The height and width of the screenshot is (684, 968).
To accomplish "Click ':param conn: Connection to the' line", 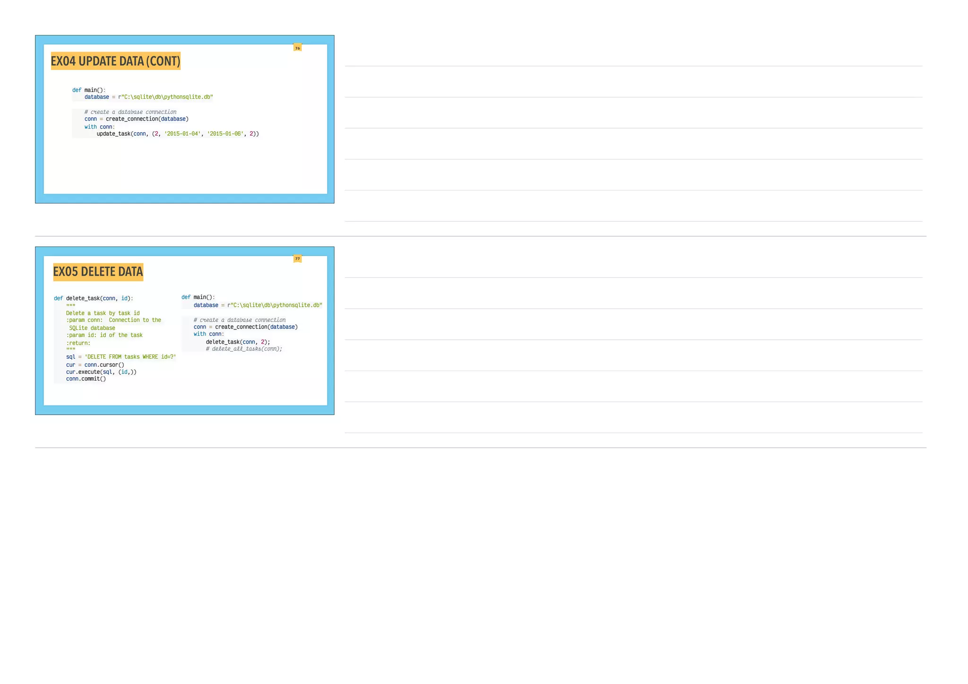I will [x=113, y=320].
